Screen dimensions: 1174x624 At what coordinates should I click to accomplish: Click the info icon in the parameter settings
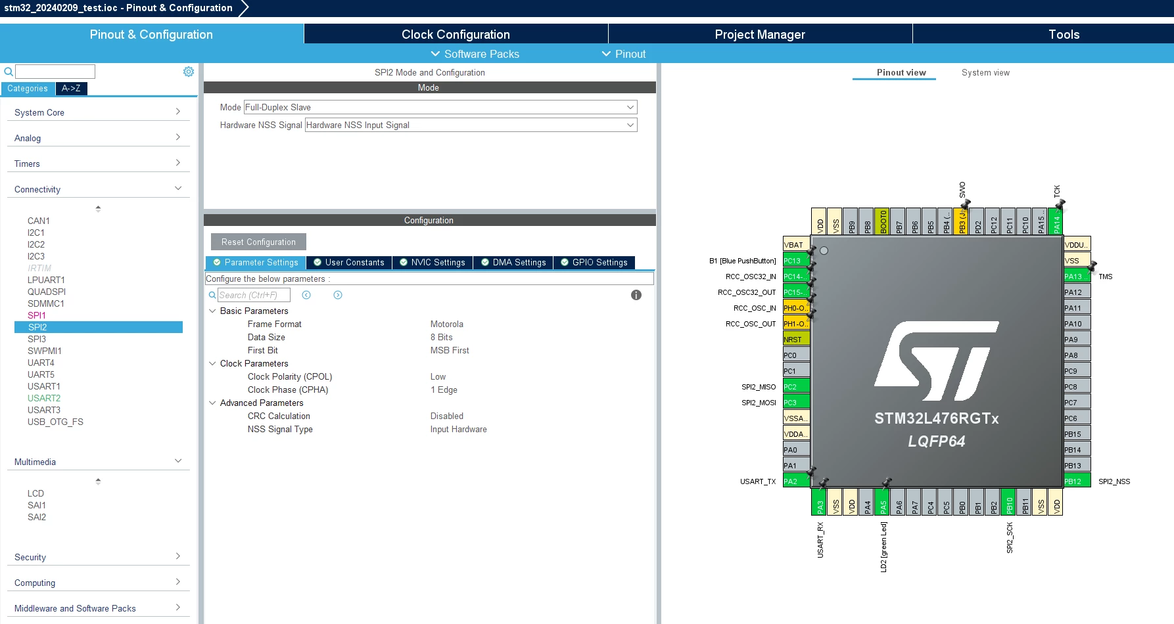[636, 295]
